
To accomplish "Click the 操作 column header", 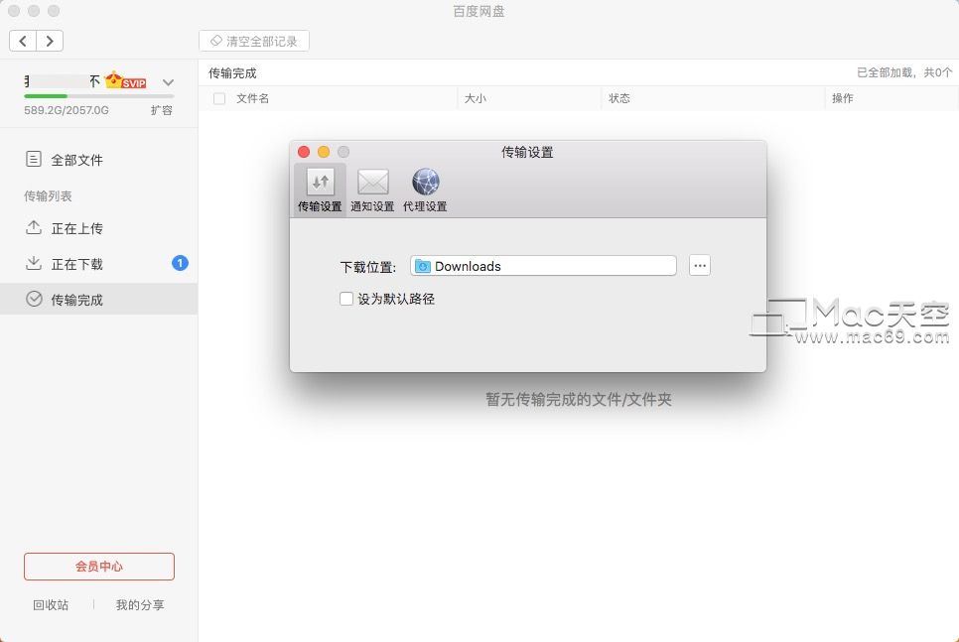I will pos(842,98).
